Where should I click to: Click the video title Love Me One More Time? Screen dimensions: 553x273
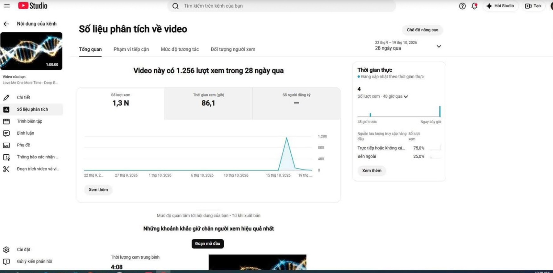30,83
